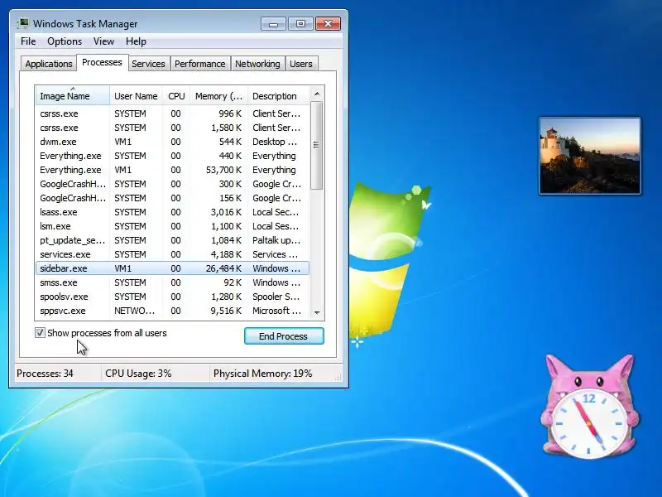Click the pink monster clock gadget

point(590,406)
